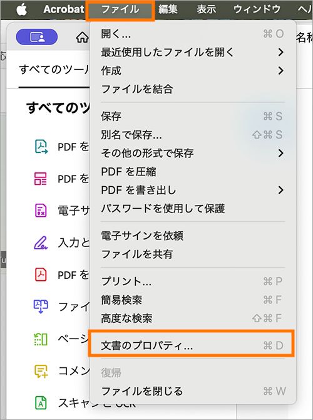The width and height of the screenshot is (313, 420).
Task: Click the purple screen share icon button
Action: click(x=37, y=37)
